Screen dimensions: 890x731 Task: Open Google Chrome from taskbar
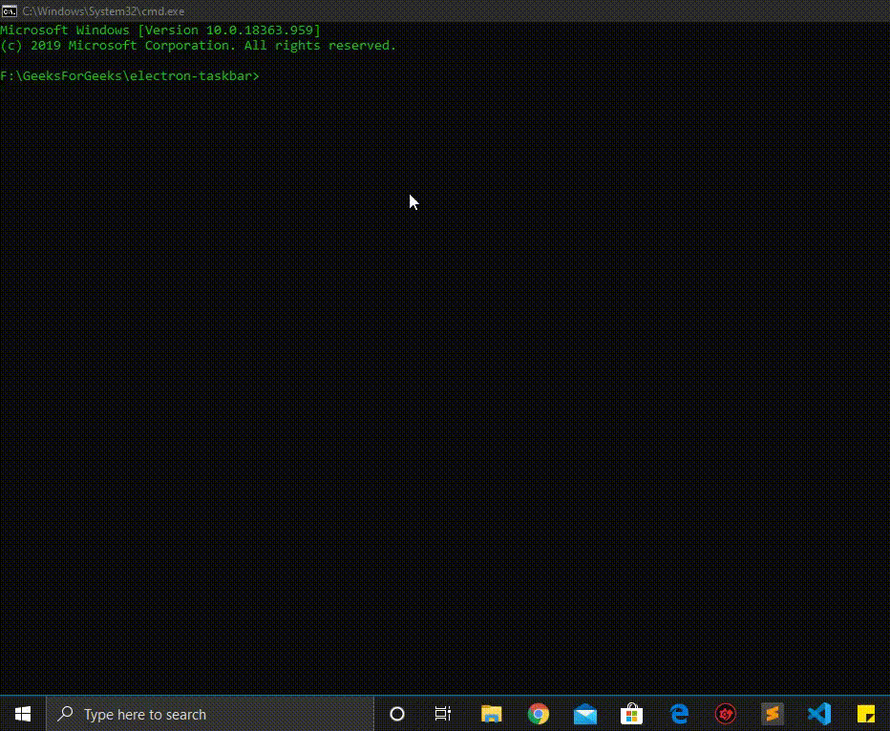pos(538,714)
